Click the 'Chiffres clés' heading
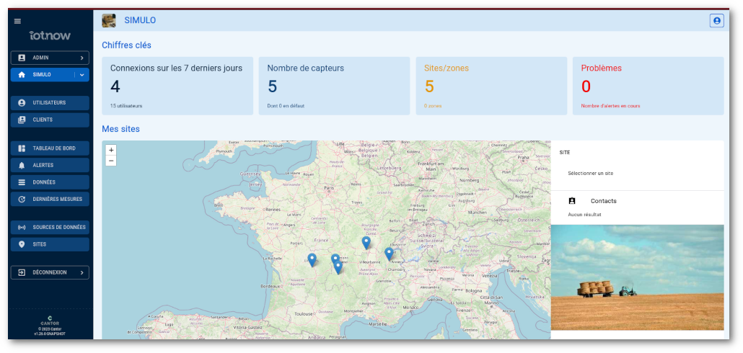743x353 pixels. pos(126,45)
